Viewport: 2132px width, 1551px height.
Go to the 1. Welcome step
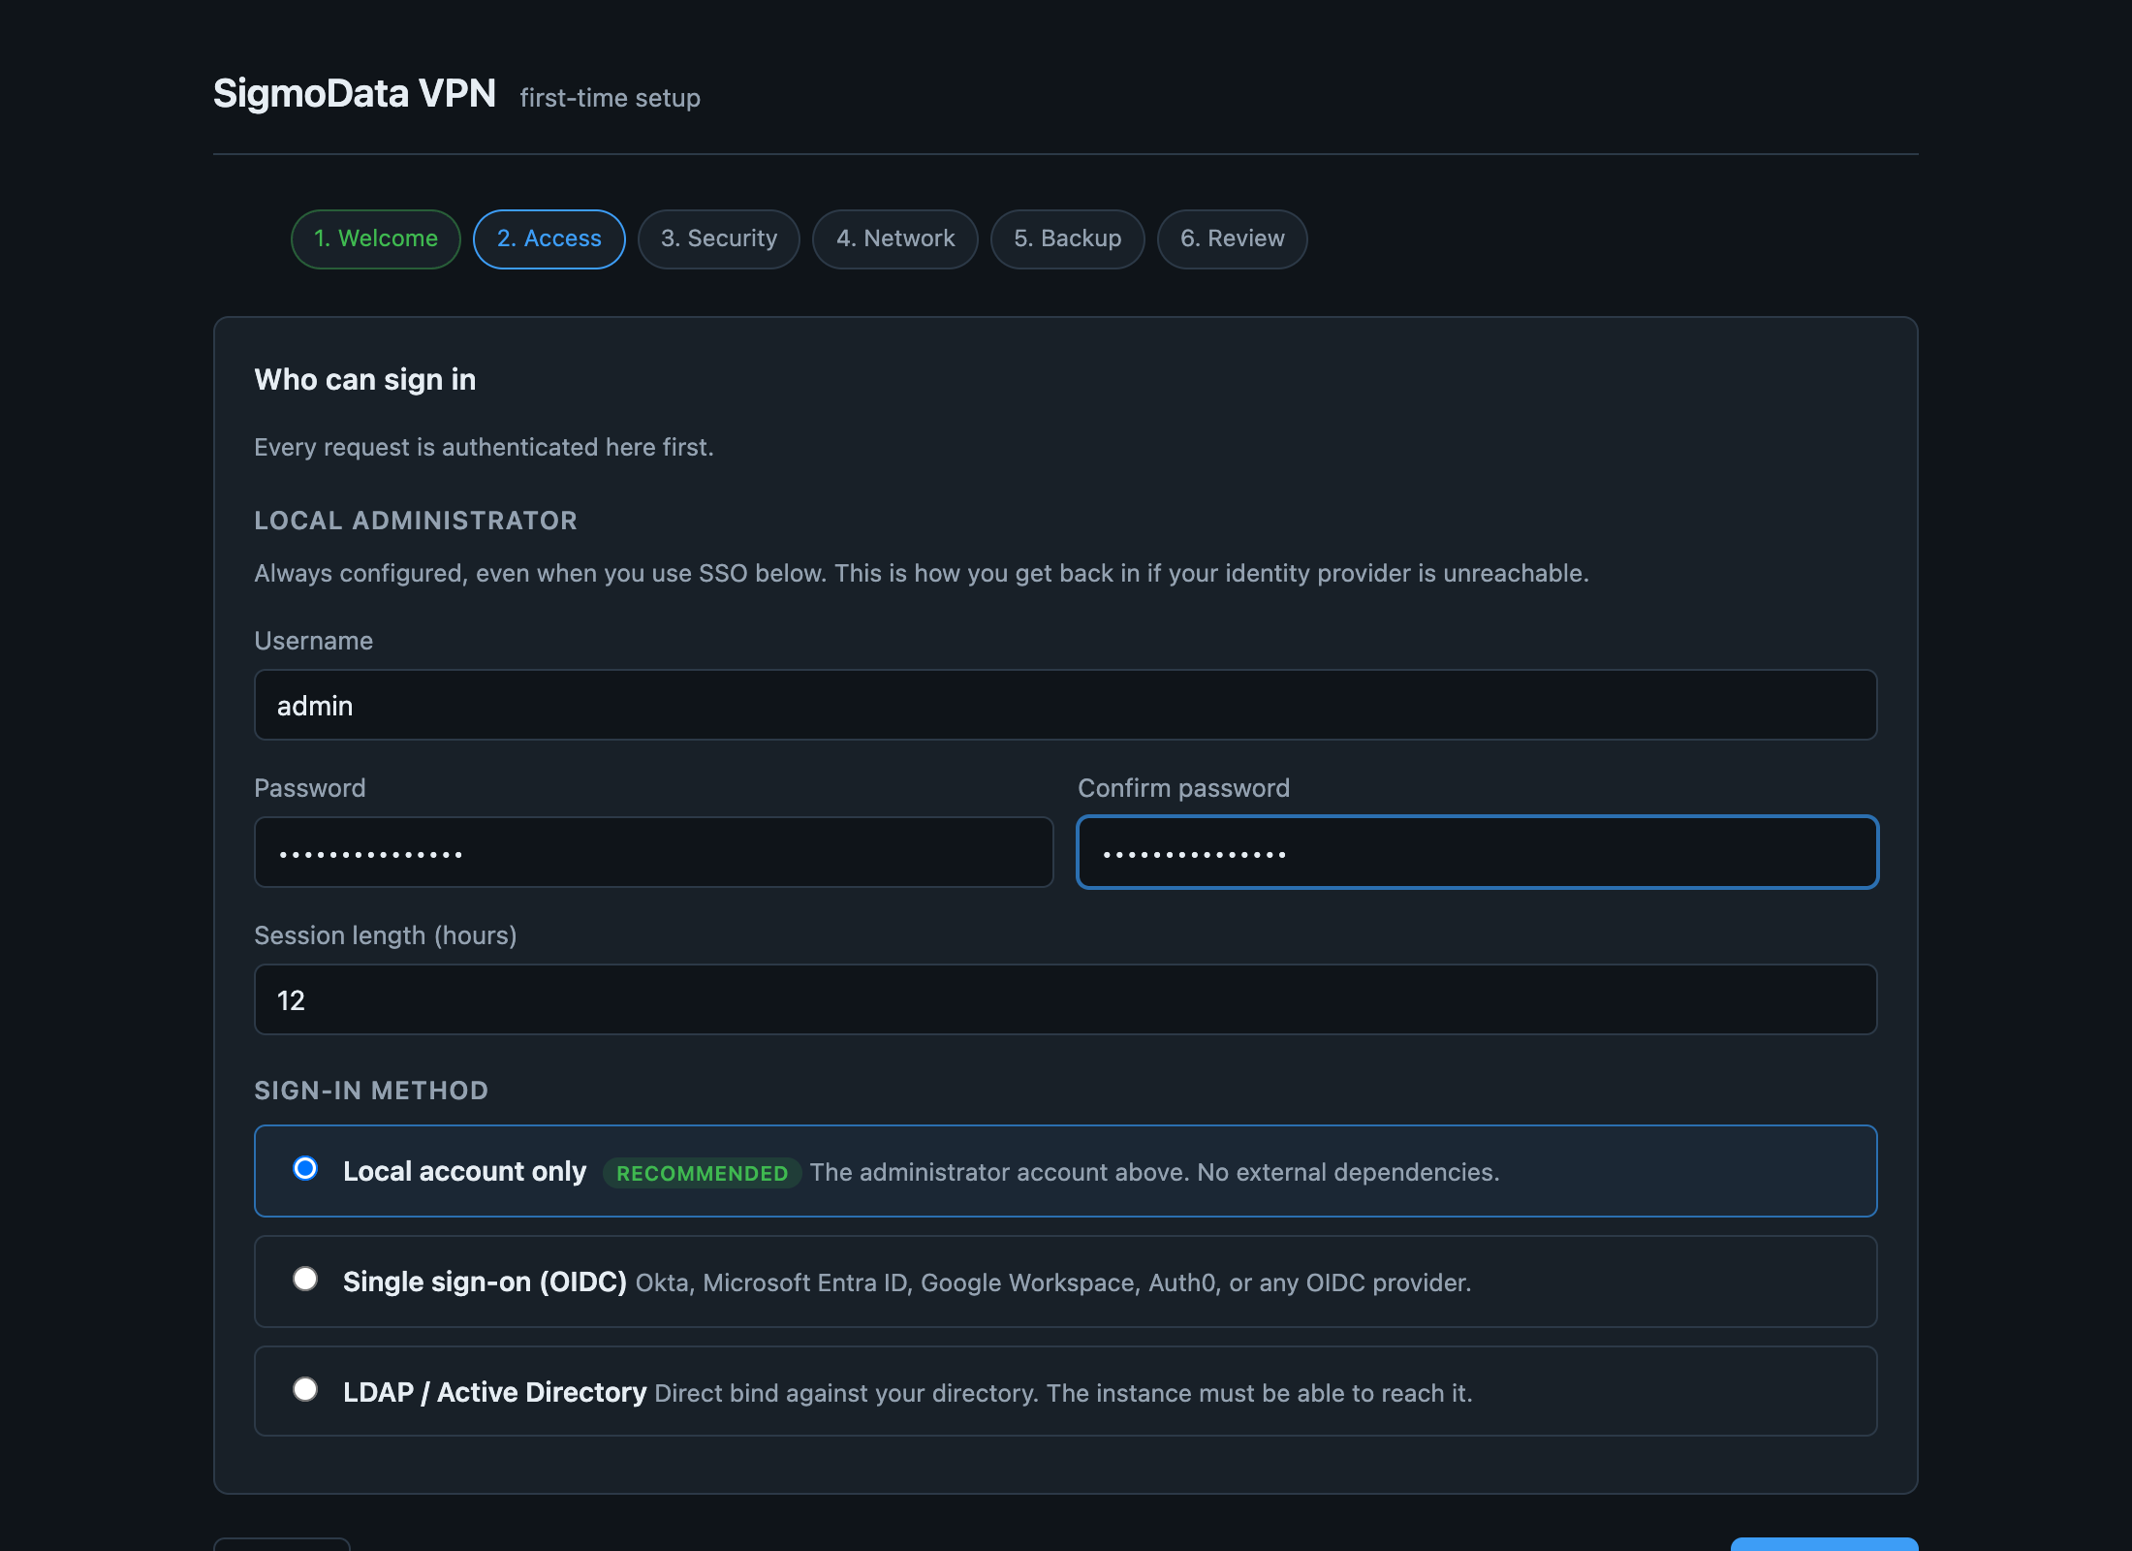pos(375,238)
